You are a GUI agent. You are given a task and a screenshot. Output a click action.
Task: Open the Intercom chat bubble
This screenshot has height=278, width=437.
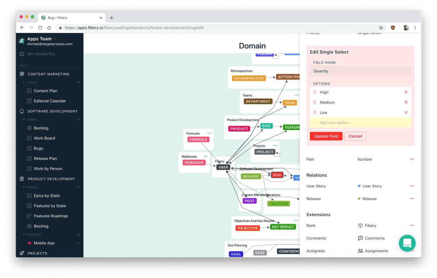point(407,243)
